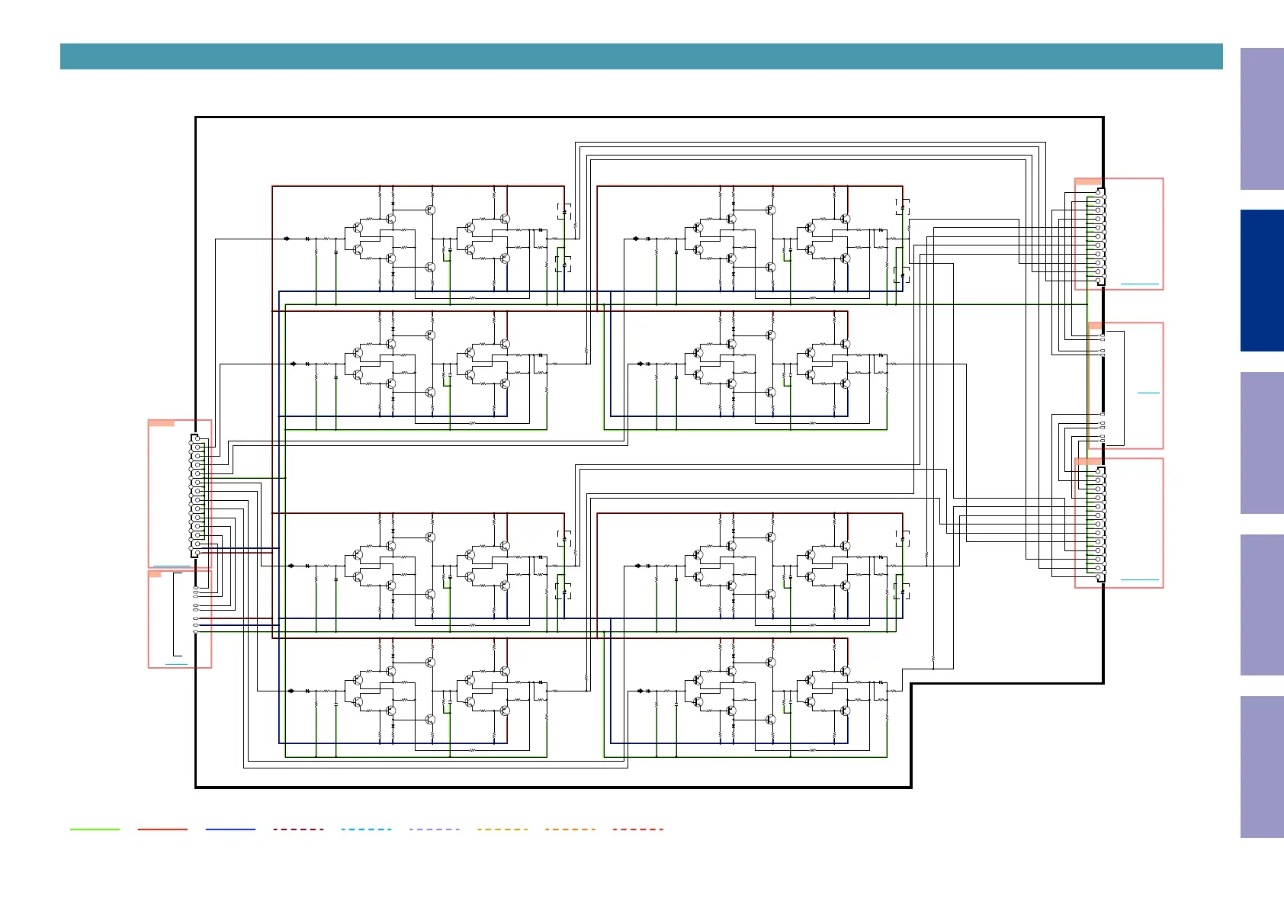This screenshot has height=908, width=1284.
Task: Click the solid red legend line
Action: coord(162,829)
